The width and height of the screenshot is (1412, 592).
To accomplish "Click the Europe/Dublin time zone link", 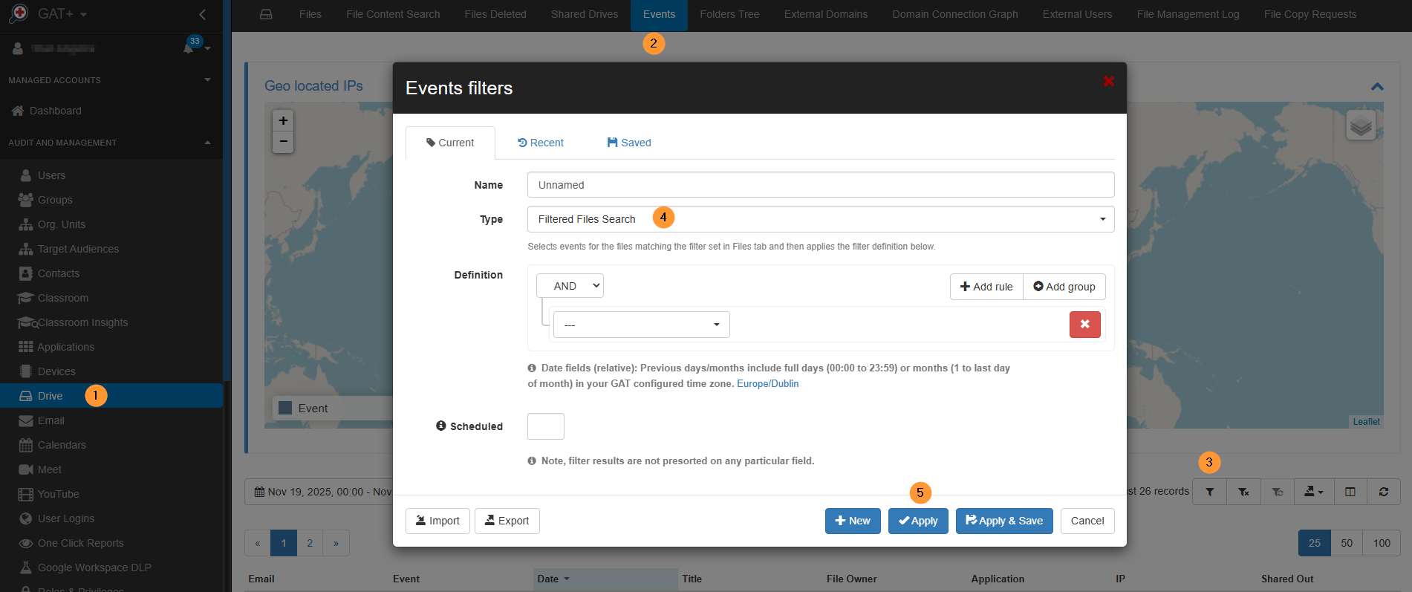I will 767,384.
